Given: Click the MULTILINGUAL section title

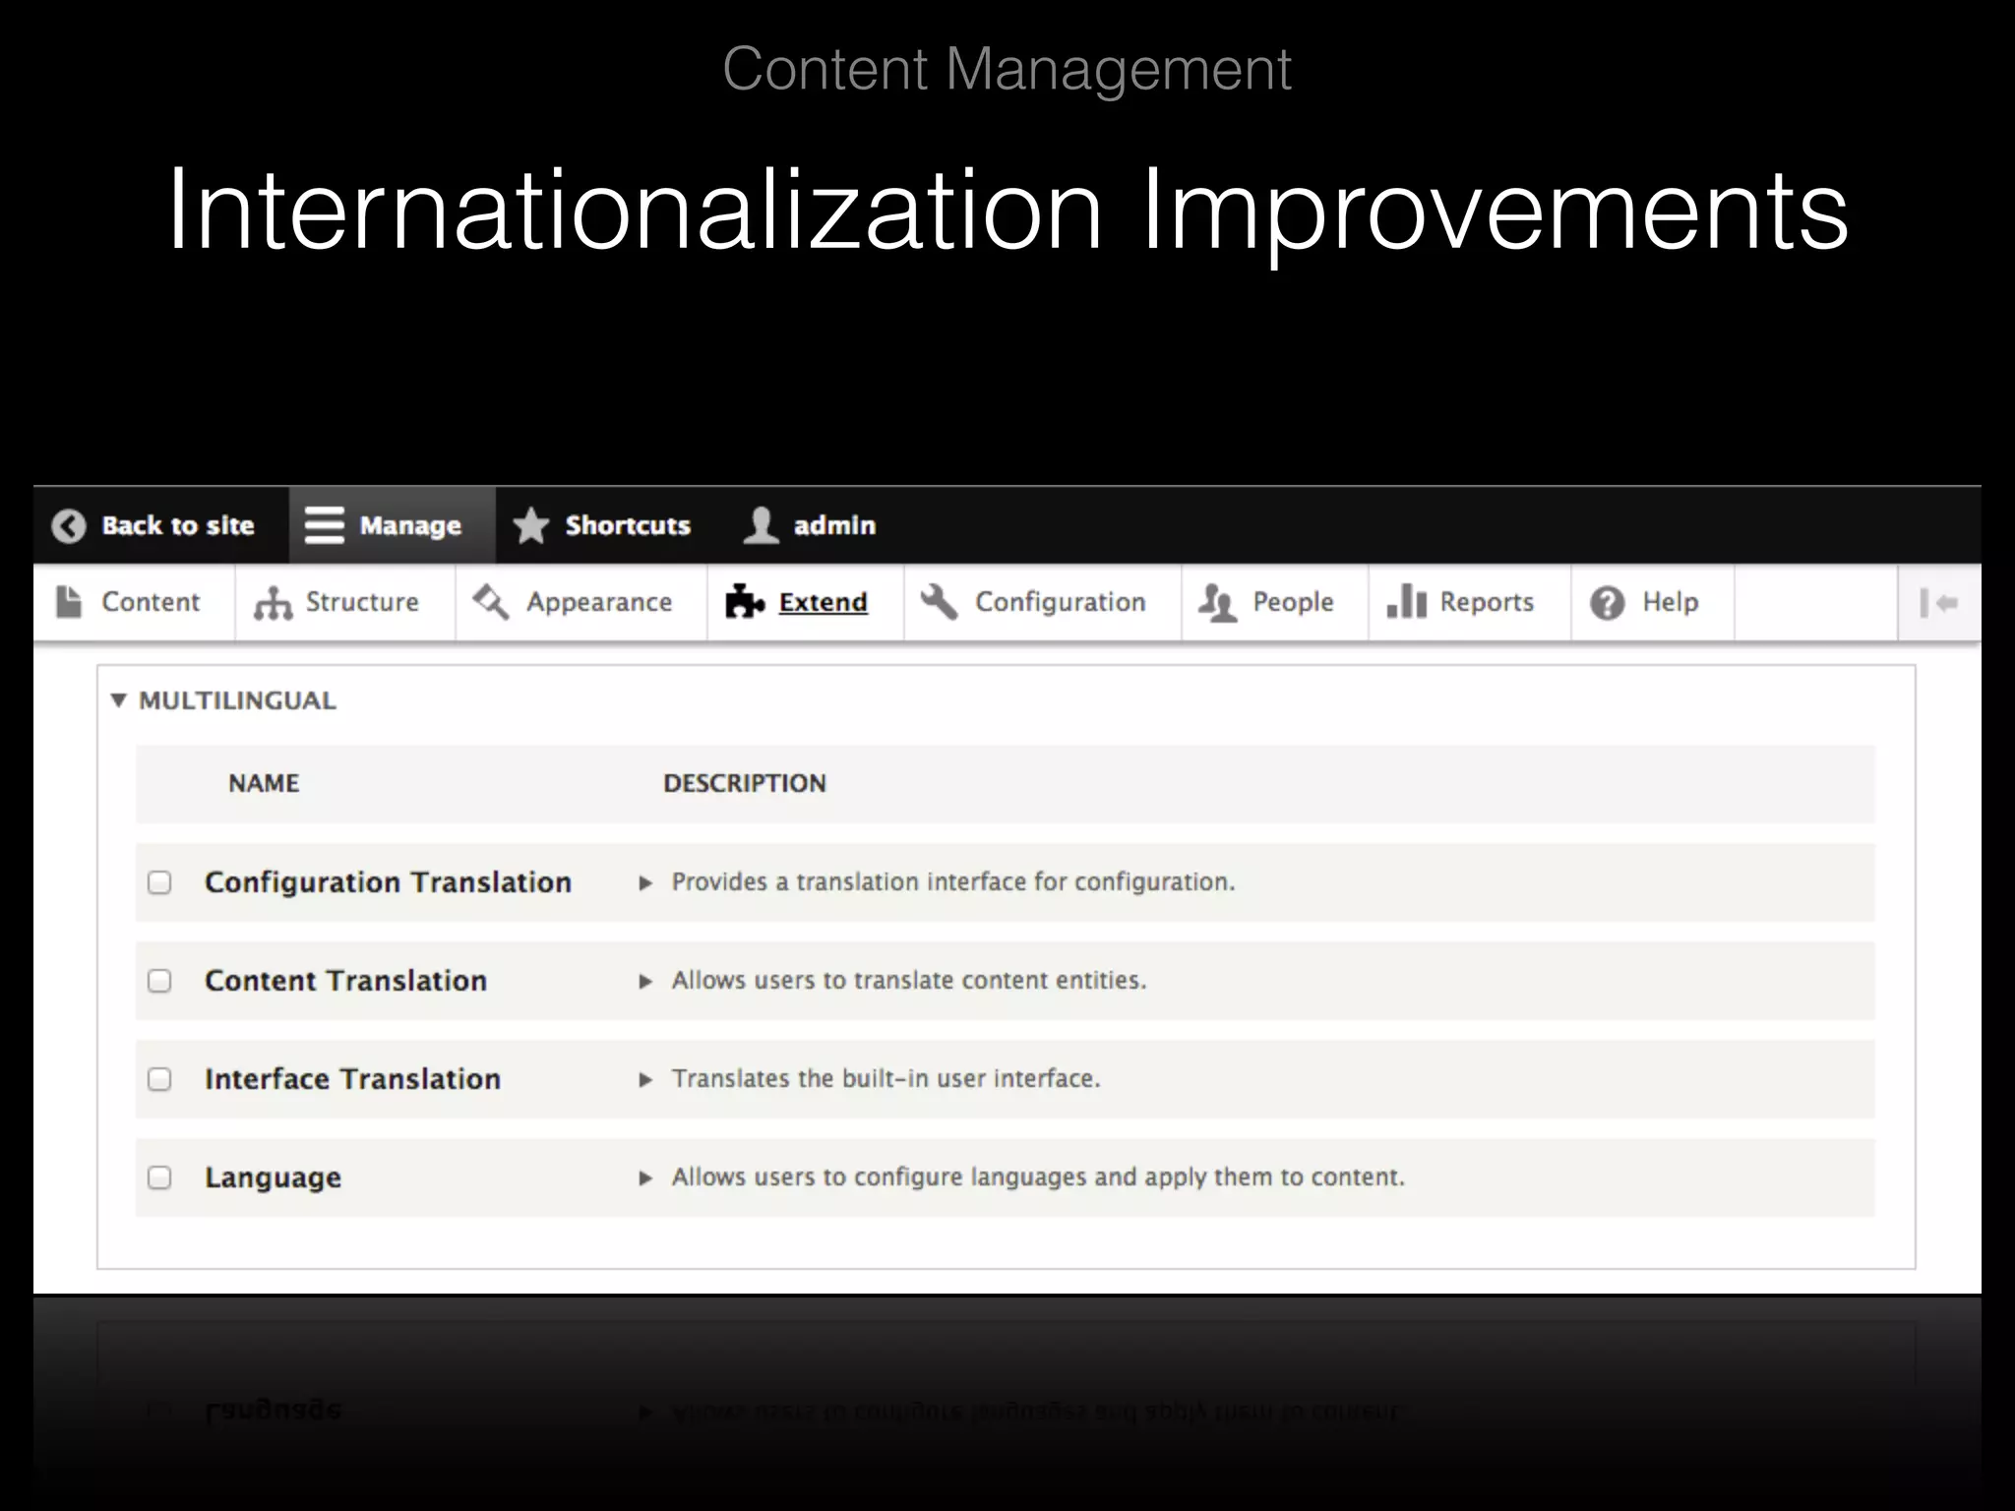Looking at the screenshot, I should click(237, 700).
